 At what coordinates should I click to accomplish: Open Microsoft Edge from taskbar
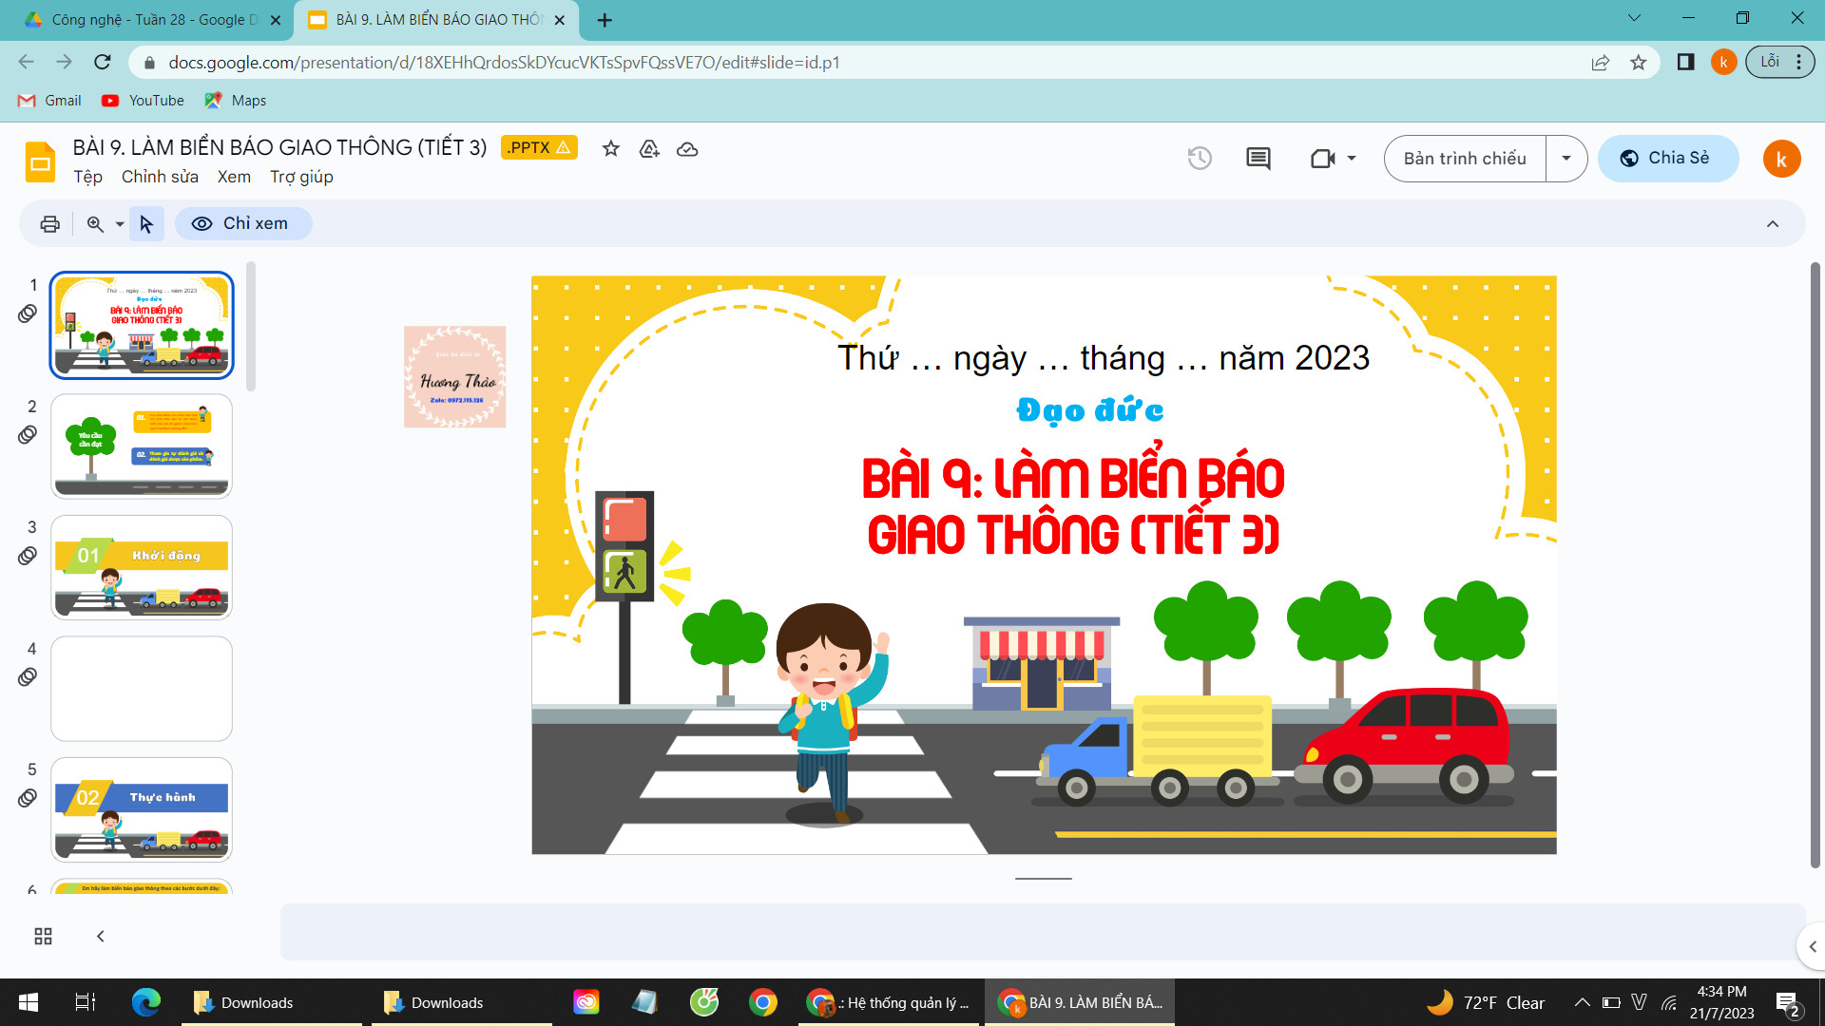(x=146, y=1002)
